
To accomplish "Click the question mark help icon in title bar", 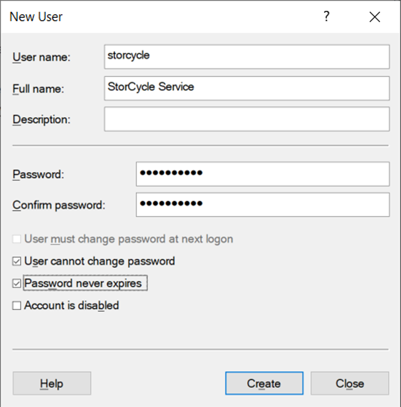I will pos(327,16).
